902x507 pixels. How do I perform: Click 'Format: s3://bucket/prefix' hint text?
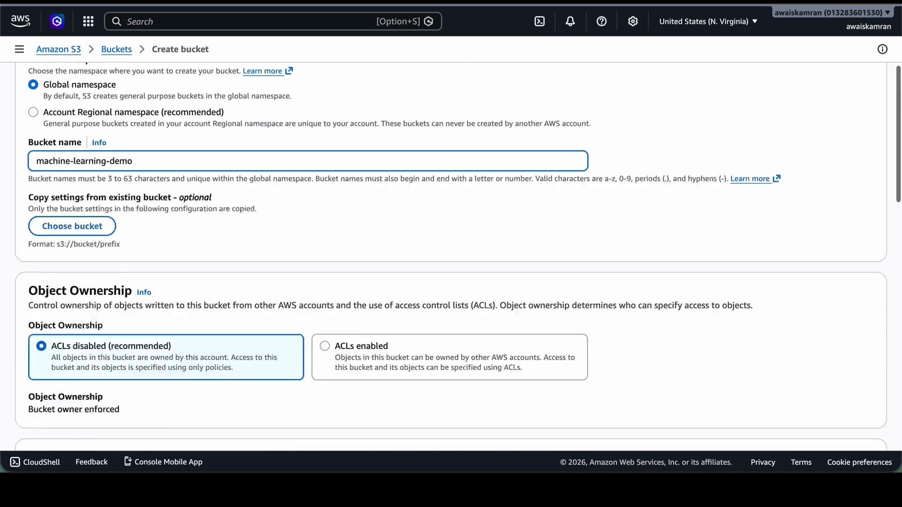pyautogui.click(x=74, y=244)
